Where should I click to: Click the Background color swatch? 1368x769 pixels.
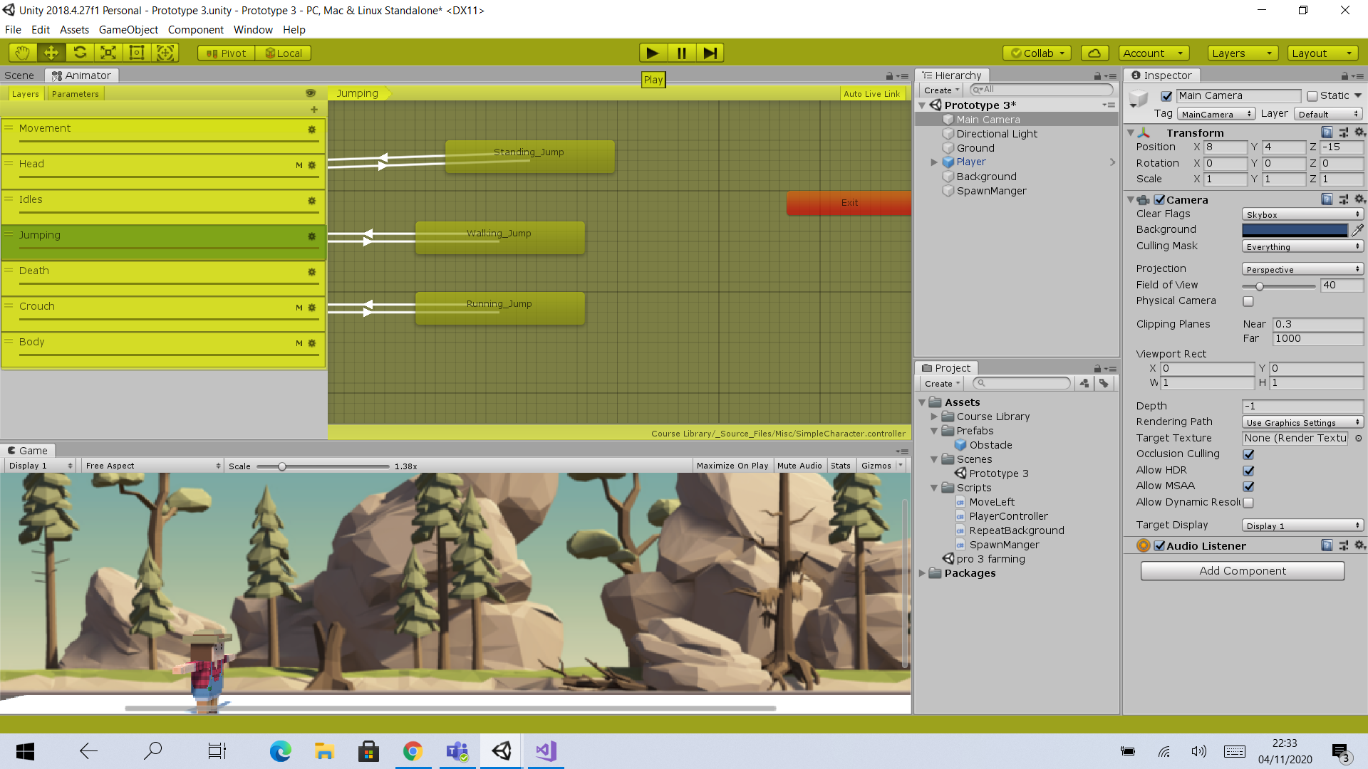click(x=1294, y=229)
